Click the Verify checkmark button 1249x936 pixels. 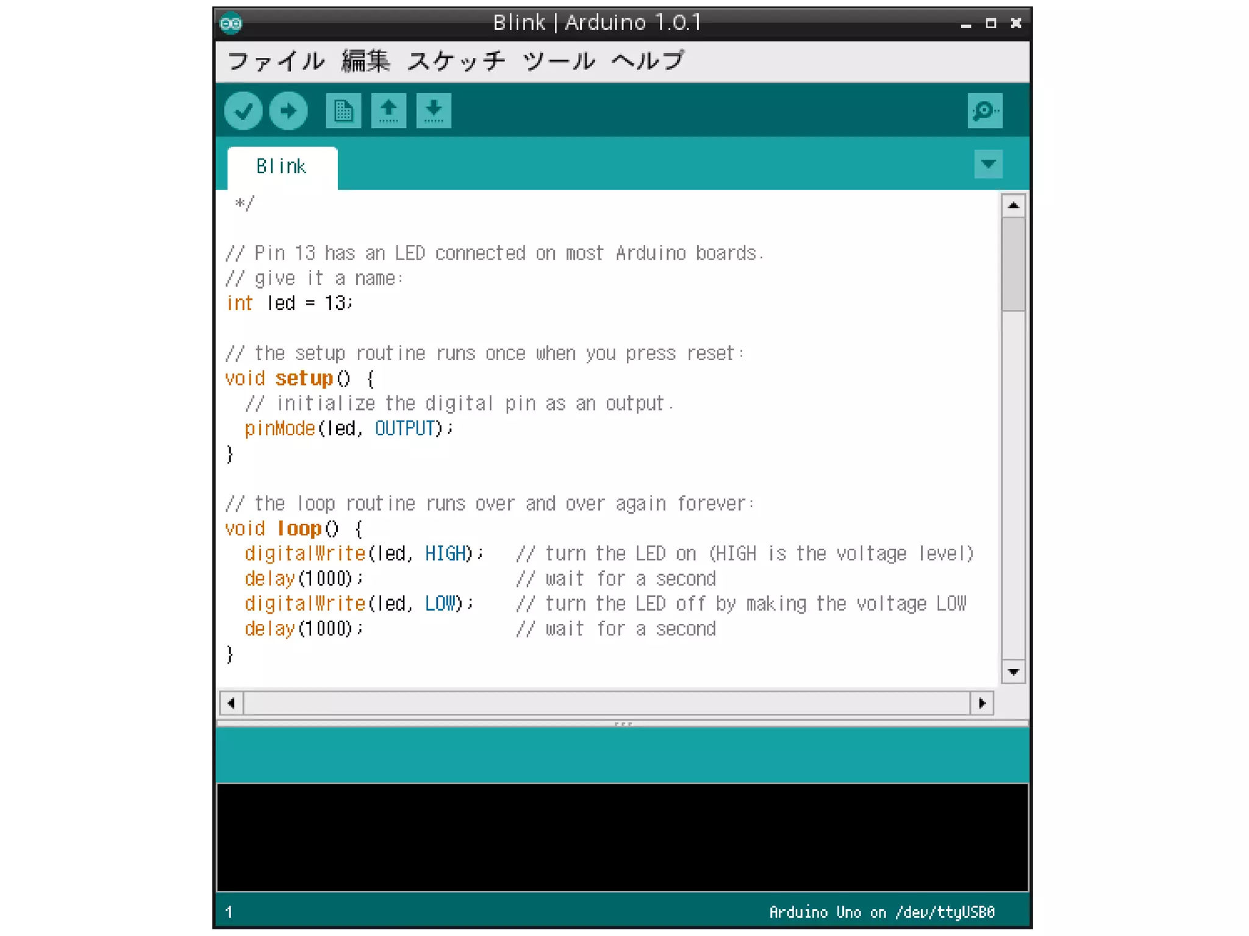(243, 111)
